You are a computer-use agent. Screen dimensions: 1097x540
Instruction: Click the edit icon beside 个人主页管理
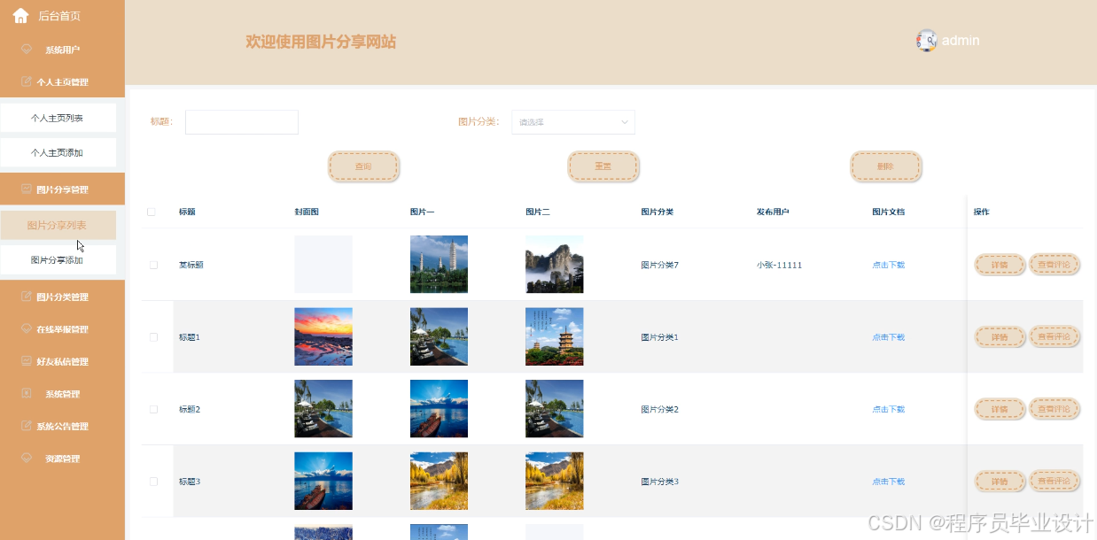[x=26, y=81]
